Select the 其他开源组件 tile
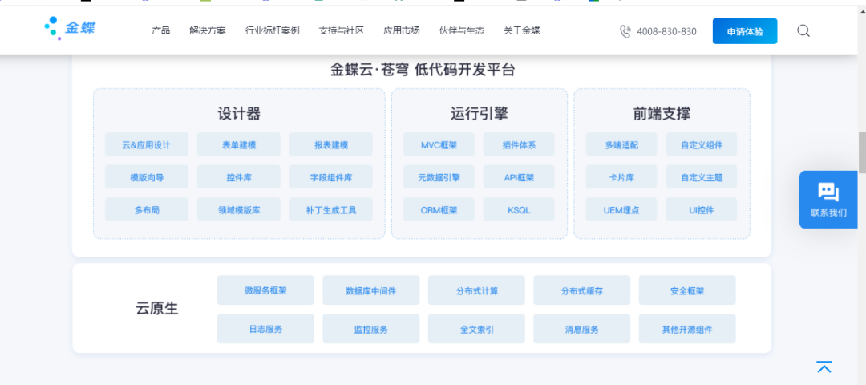The width and height of the screenshot is (866, 385). [x=688, y=329]
